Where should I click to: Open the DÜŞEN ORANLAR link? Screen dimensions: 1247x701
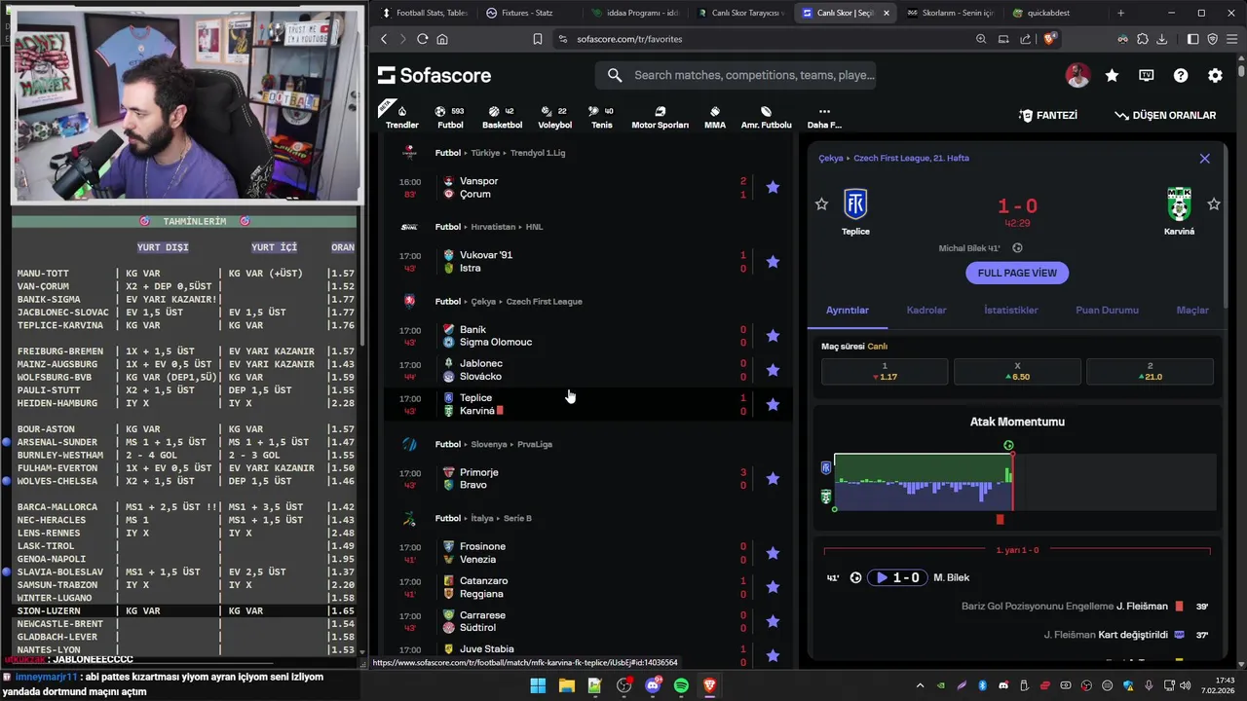click(1165, 115)
